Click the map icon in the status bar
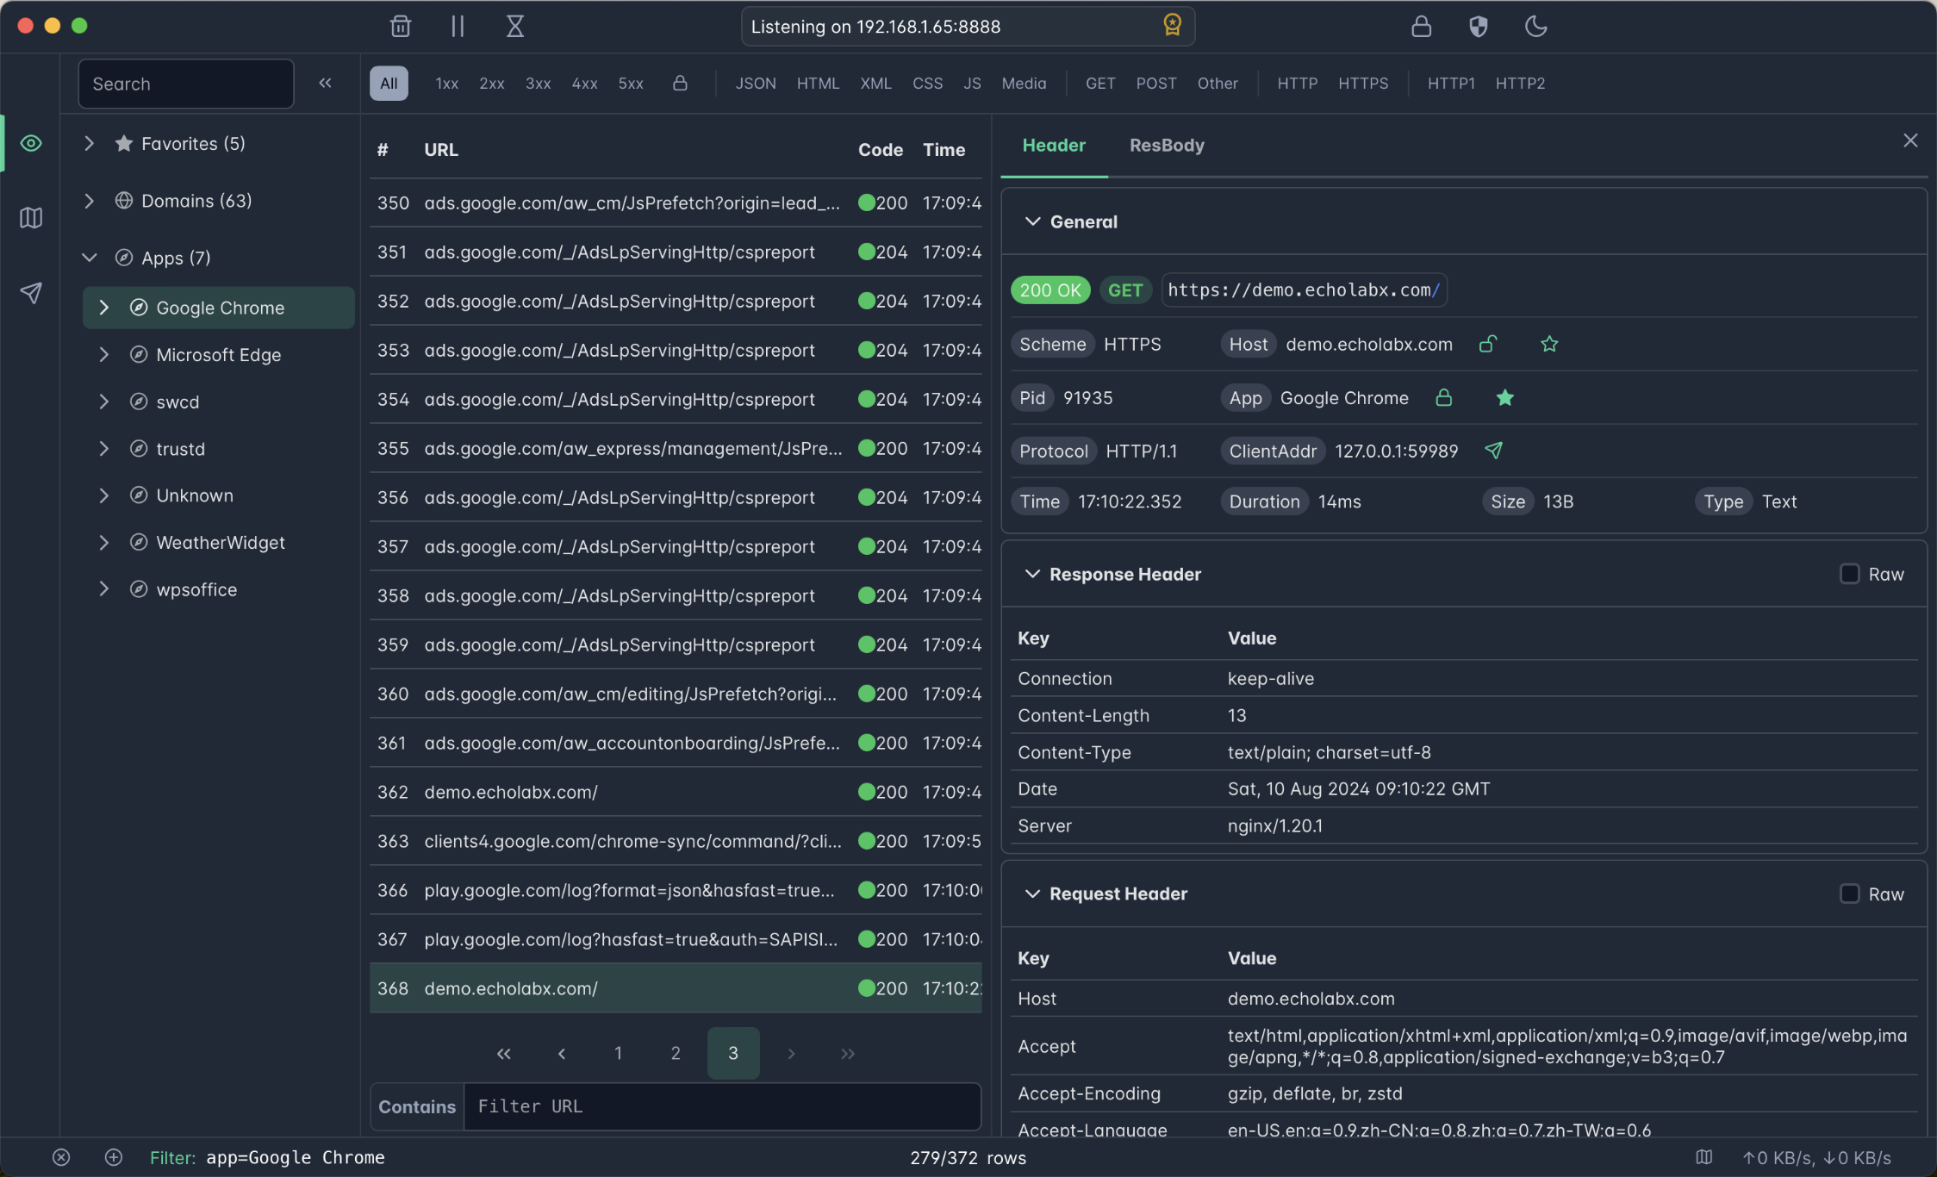The width and height of the screenshot is (1937, 1177). tap(1703, 1157)
